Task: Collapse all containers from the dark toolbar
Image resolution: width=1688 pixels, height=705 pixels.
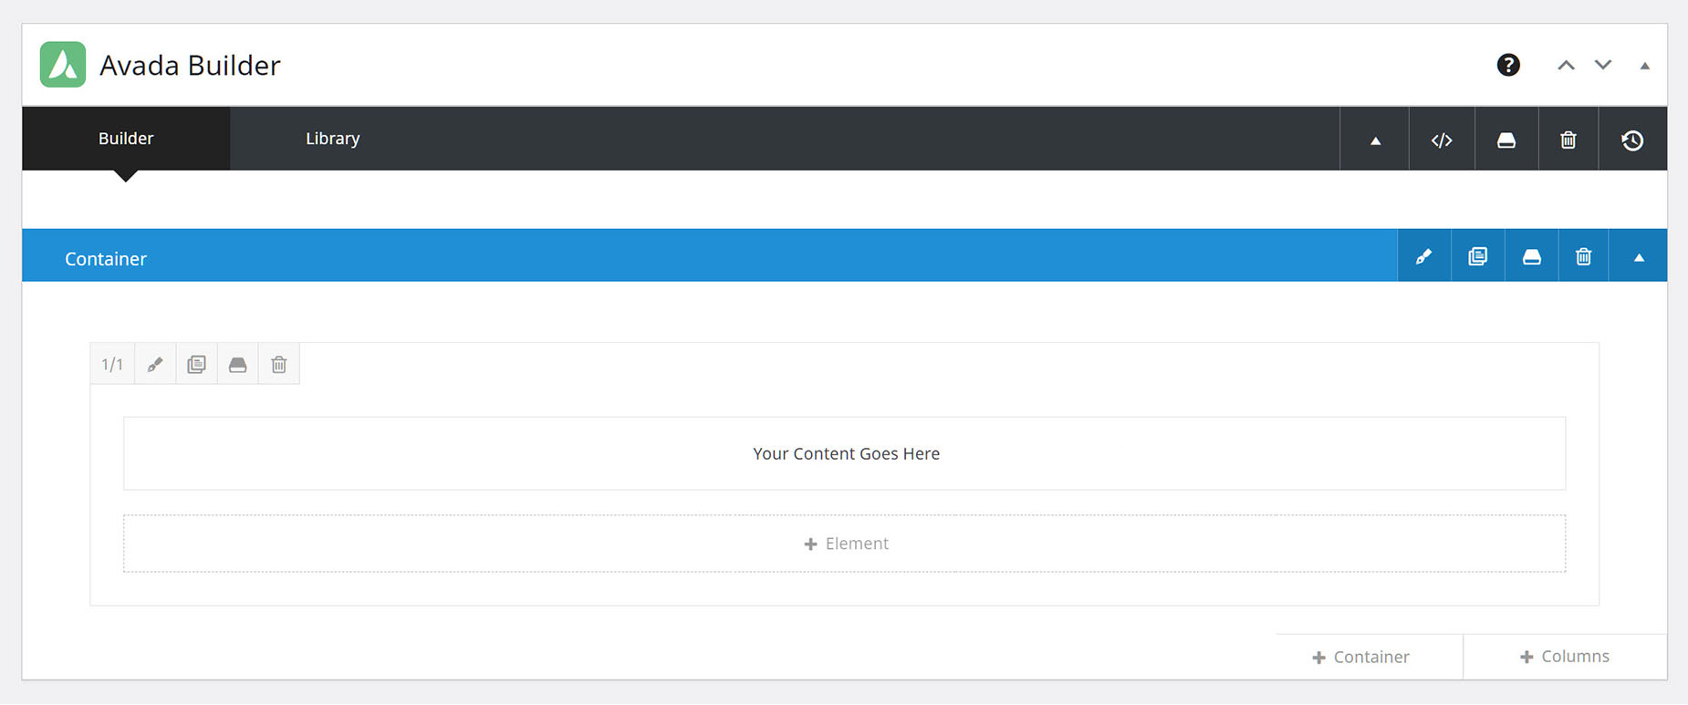Action: [1375, 140]
